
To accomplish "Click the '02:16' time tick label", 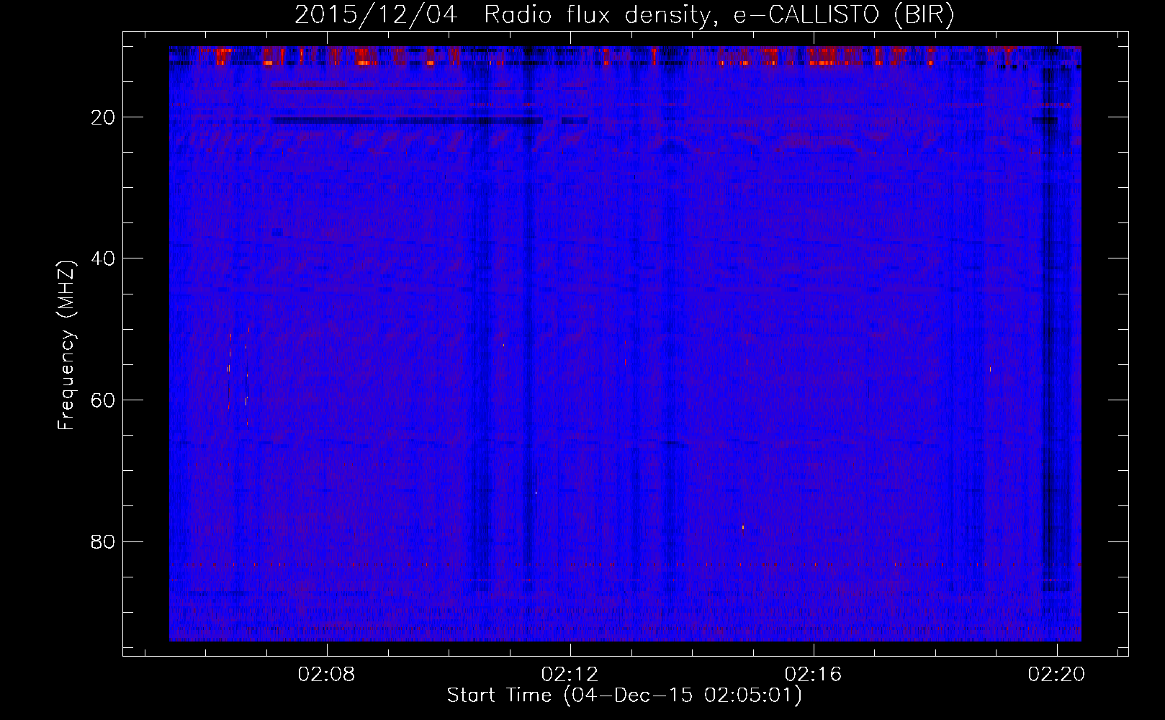I will pyautogui.click(x=814, y=675).
